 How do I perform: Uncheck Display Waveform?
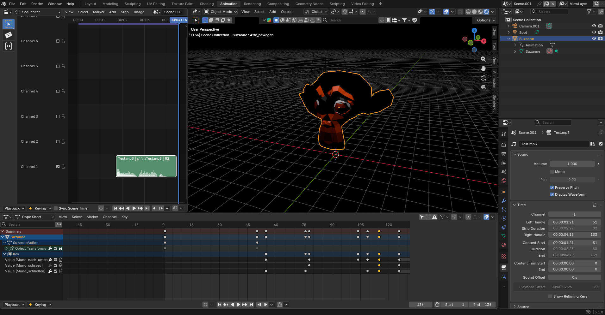pos(552,194)
